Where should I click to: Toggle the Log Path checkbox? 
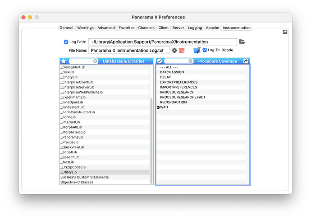66,42
